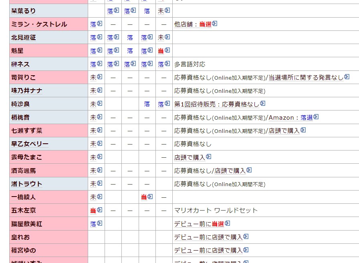Click the icon next to 綺沙良's 第1回招待販売 note
Image resolution: width=359 pixels, height=263 pixels.
pos(263,103)
